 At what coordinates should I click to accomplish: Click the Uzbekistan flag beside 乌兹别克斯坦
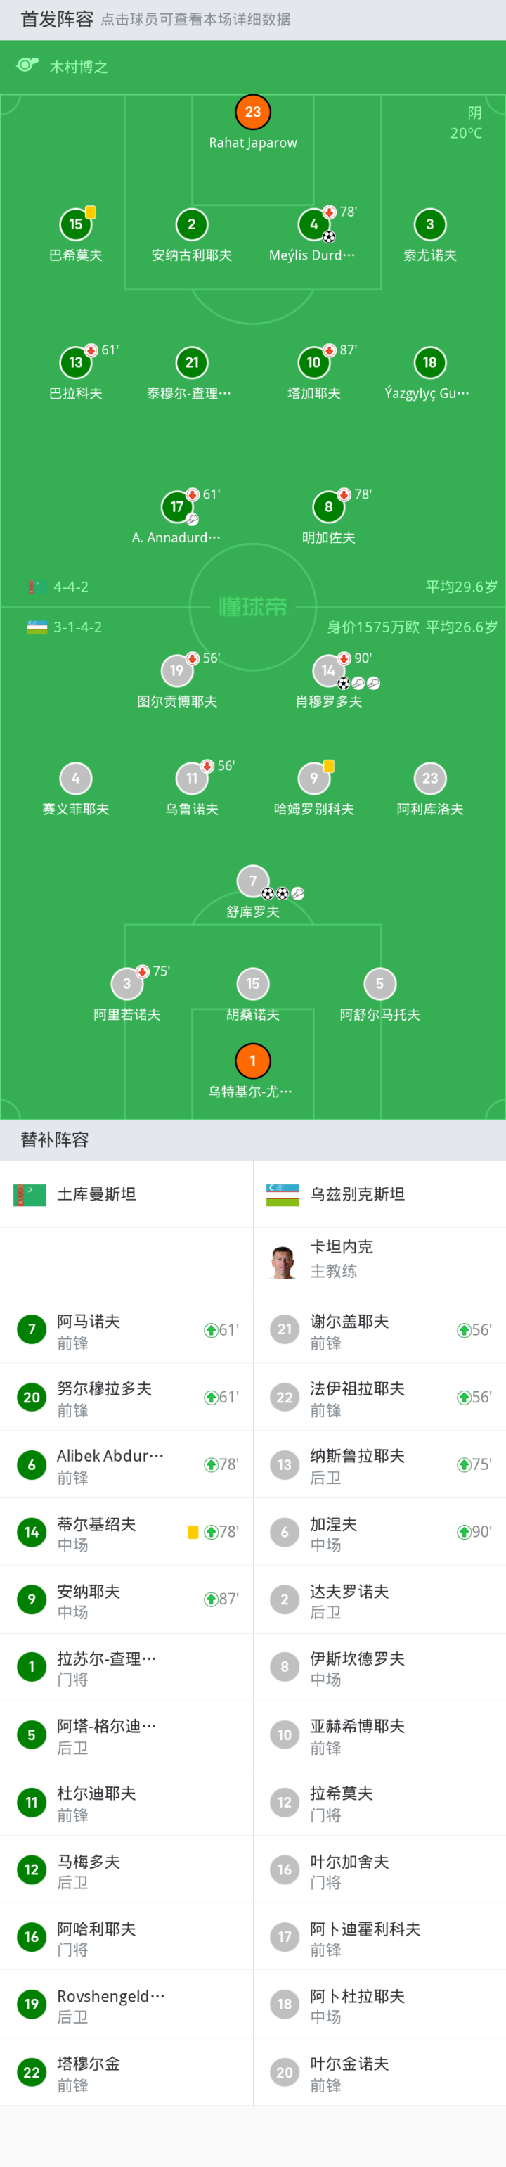[x=283, y=1194]
